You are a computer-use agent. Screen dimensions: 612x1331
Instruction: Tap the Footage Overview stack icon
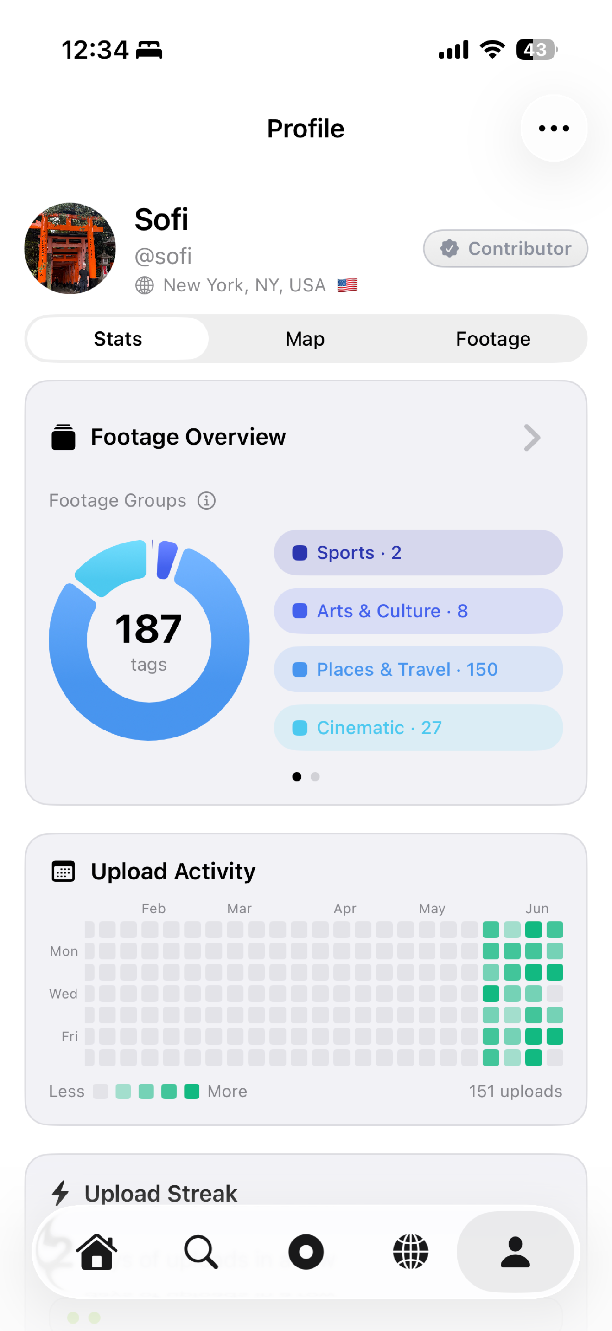pos(64,437)
